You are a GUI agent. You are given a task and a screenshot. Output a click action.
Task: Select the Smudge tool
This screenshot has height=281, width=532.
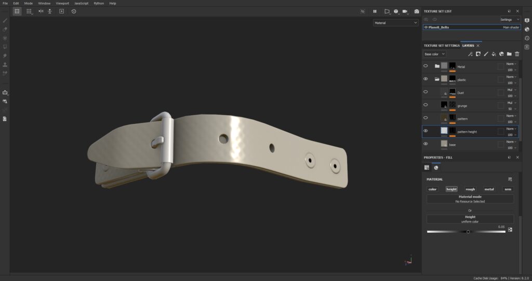coord(5,55)
